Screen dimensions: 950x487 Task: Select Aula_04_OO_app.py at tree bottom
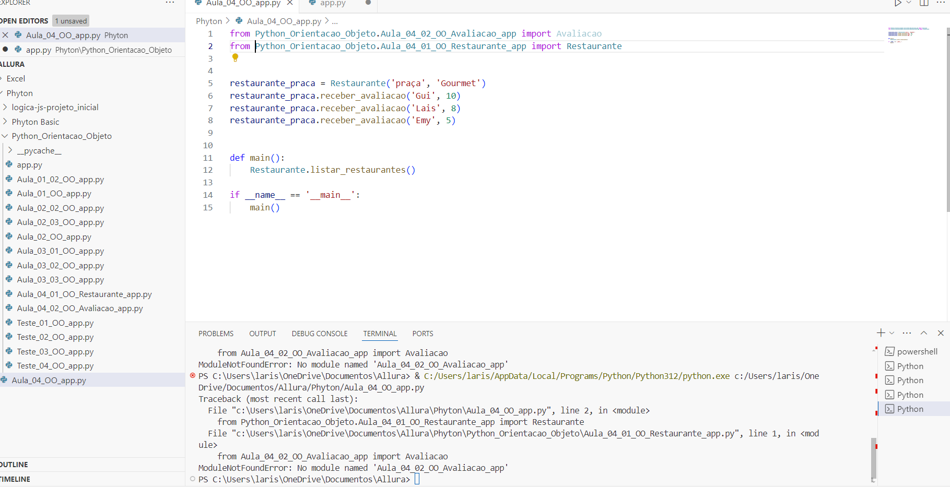92,381
